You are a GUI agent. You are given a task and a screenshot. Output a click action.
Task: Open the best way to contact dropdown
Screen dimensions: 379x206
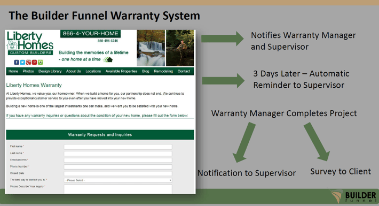tap(118, 180)
